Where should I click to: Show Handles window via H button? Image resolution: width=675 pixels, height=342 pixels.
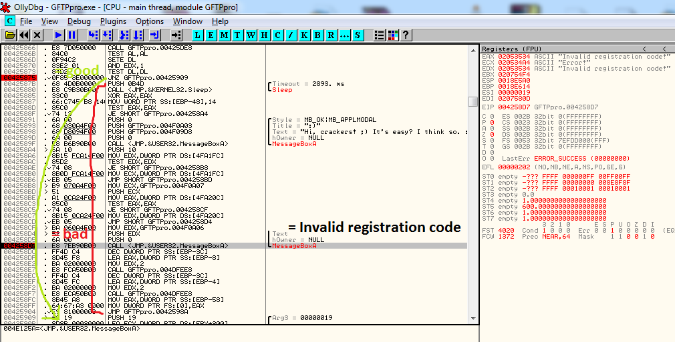pos(264,35)
